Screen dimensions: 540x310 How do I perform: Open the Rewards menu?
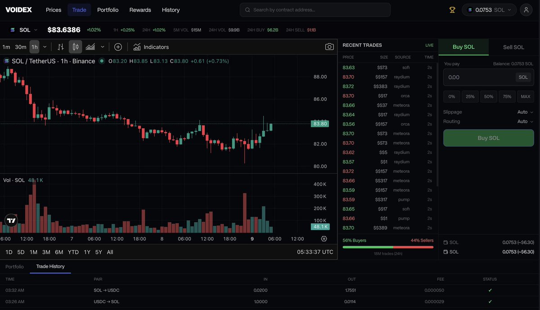(140, 9)
